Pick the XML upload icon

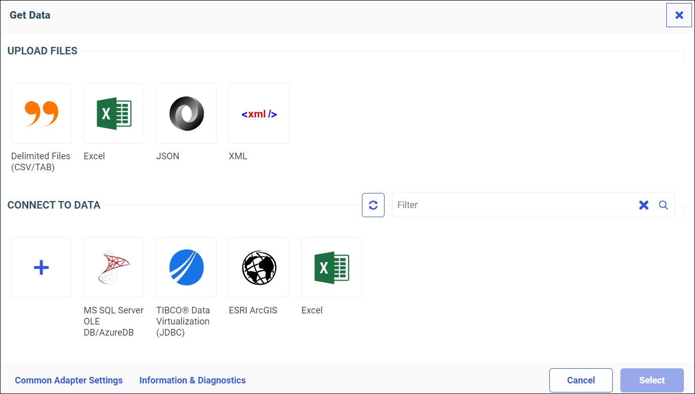pos(259,113)
